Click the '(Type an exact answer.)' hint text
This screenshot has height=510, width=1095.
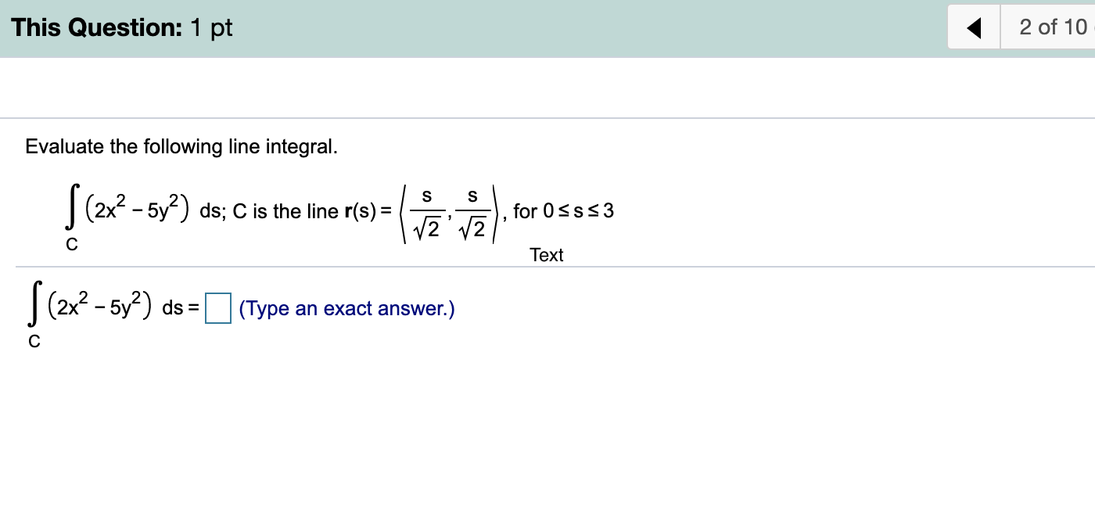click(347, 308)
